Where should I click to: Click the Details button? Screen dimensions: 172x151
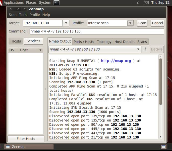[157, 49]
